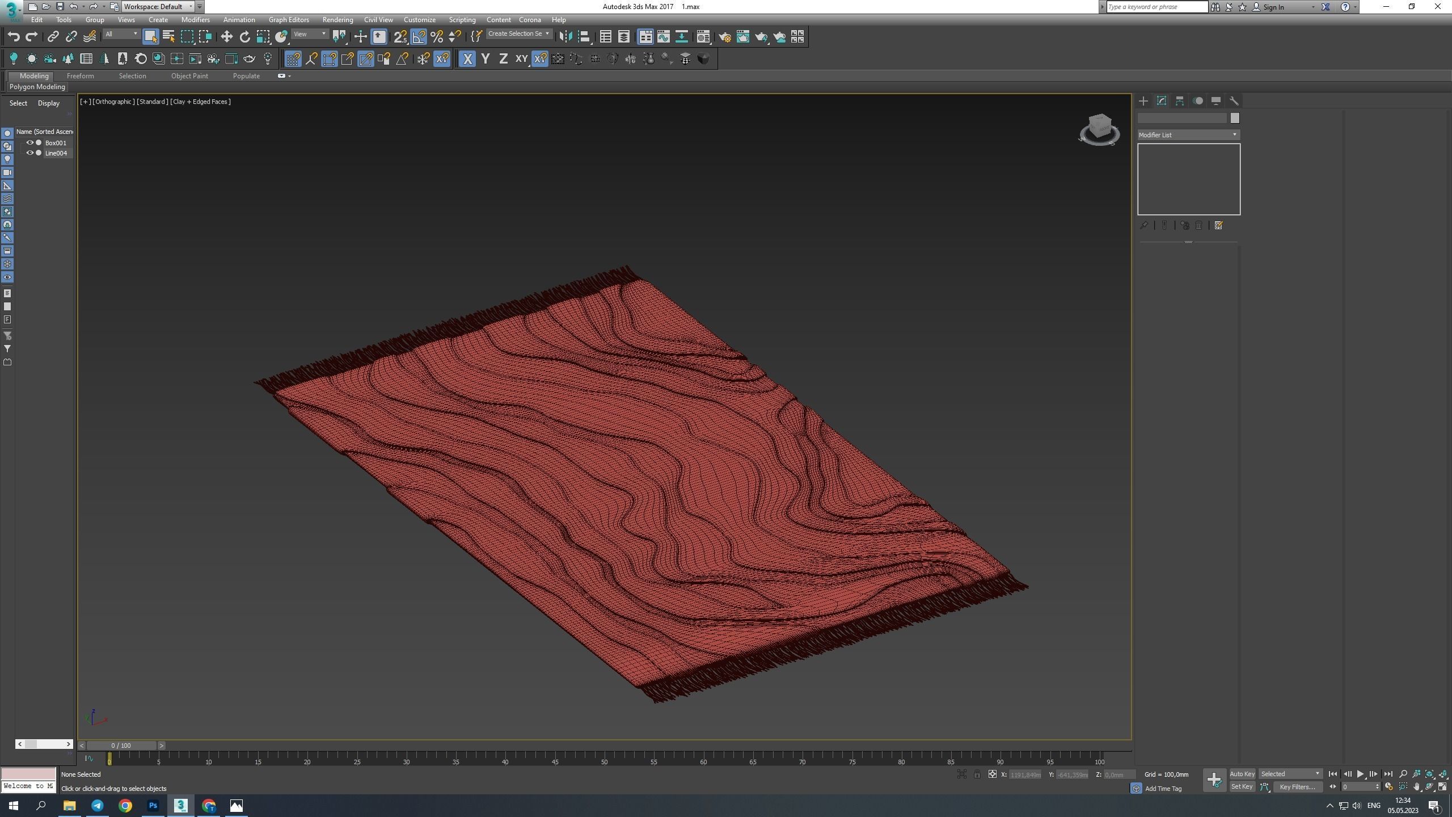Open the Orthographic viewport view menu
This screenshot has height=817, width=1452.
pos(113,102)
